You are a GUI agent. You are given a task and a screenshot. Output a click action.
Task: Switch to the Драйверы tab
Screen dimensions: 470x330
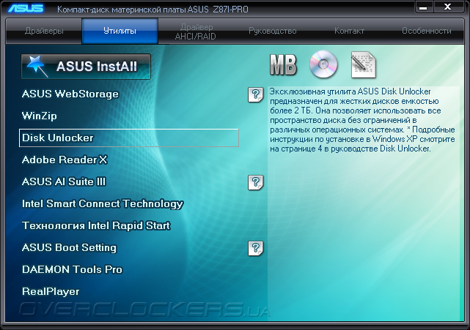coord(44,31)
